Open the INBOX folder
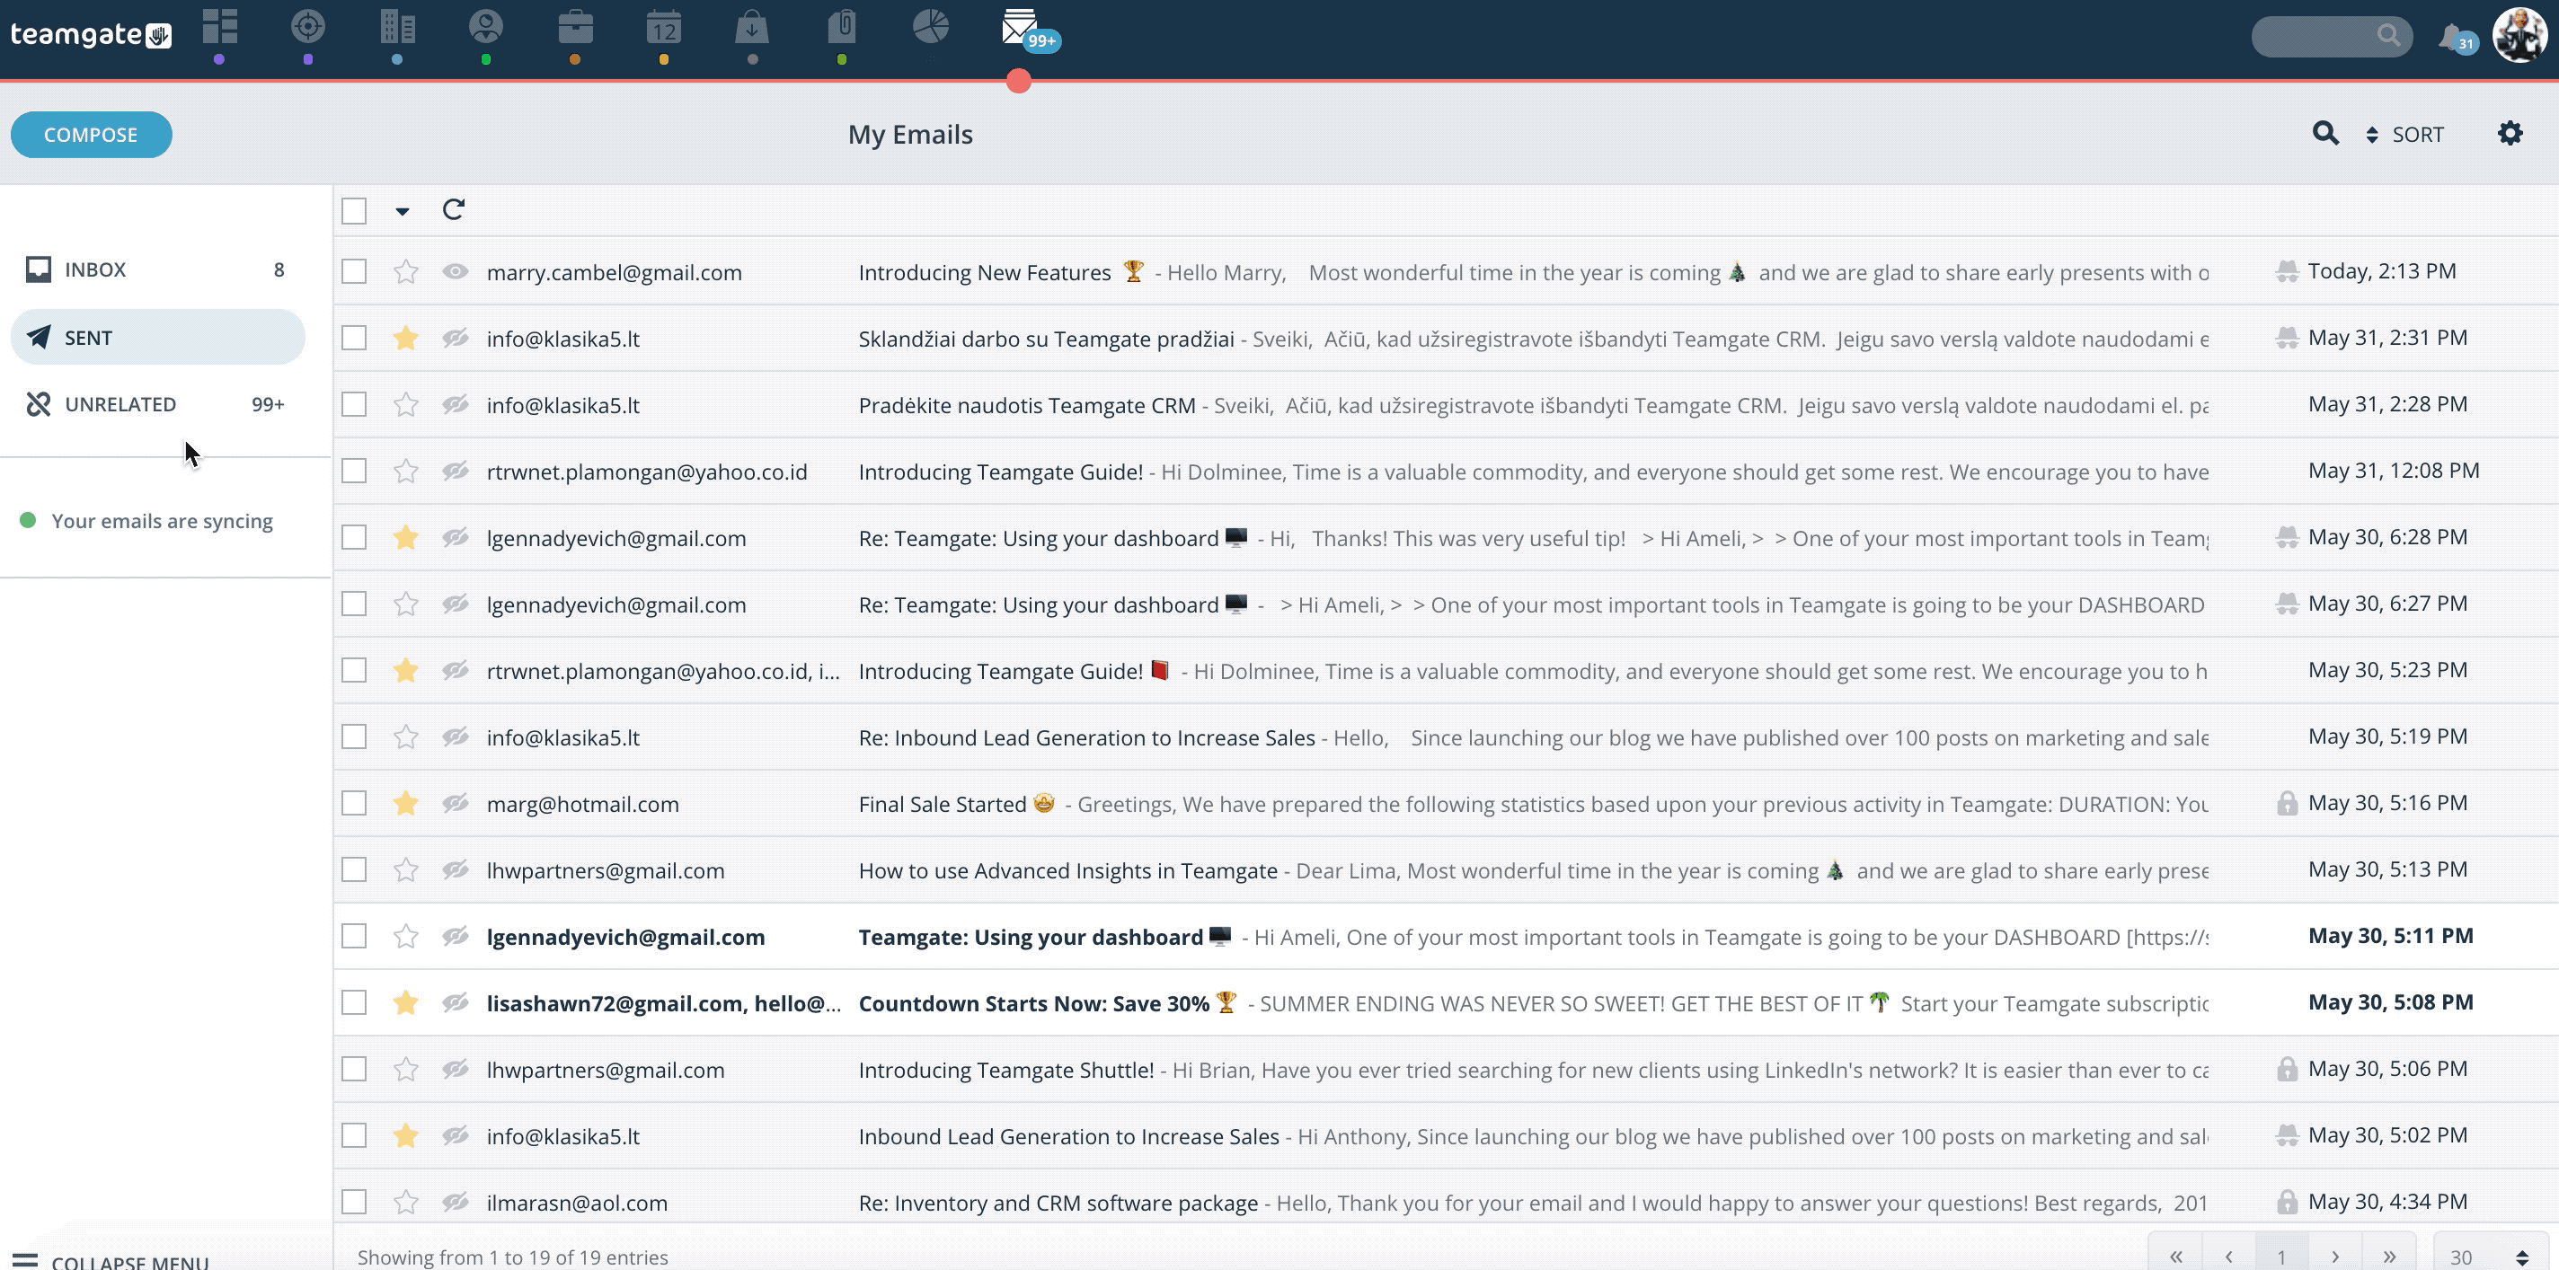This screenshot has height=1270, width=2559. pyautogui.click(x=157, y=270)
